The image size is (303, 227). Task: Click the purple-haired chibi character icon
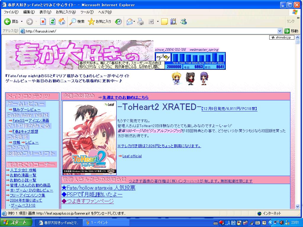pyautogui.click(x=204, y=78)
